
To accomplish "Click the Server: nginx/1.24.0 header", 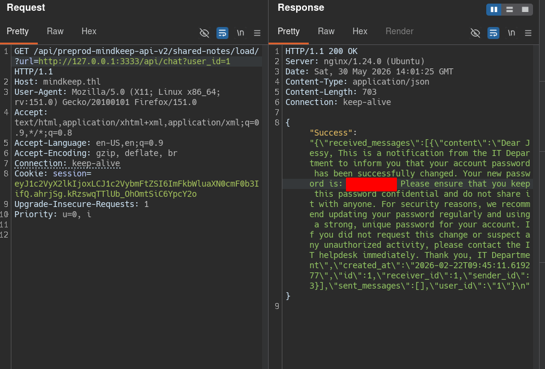I will pos(355,61).
